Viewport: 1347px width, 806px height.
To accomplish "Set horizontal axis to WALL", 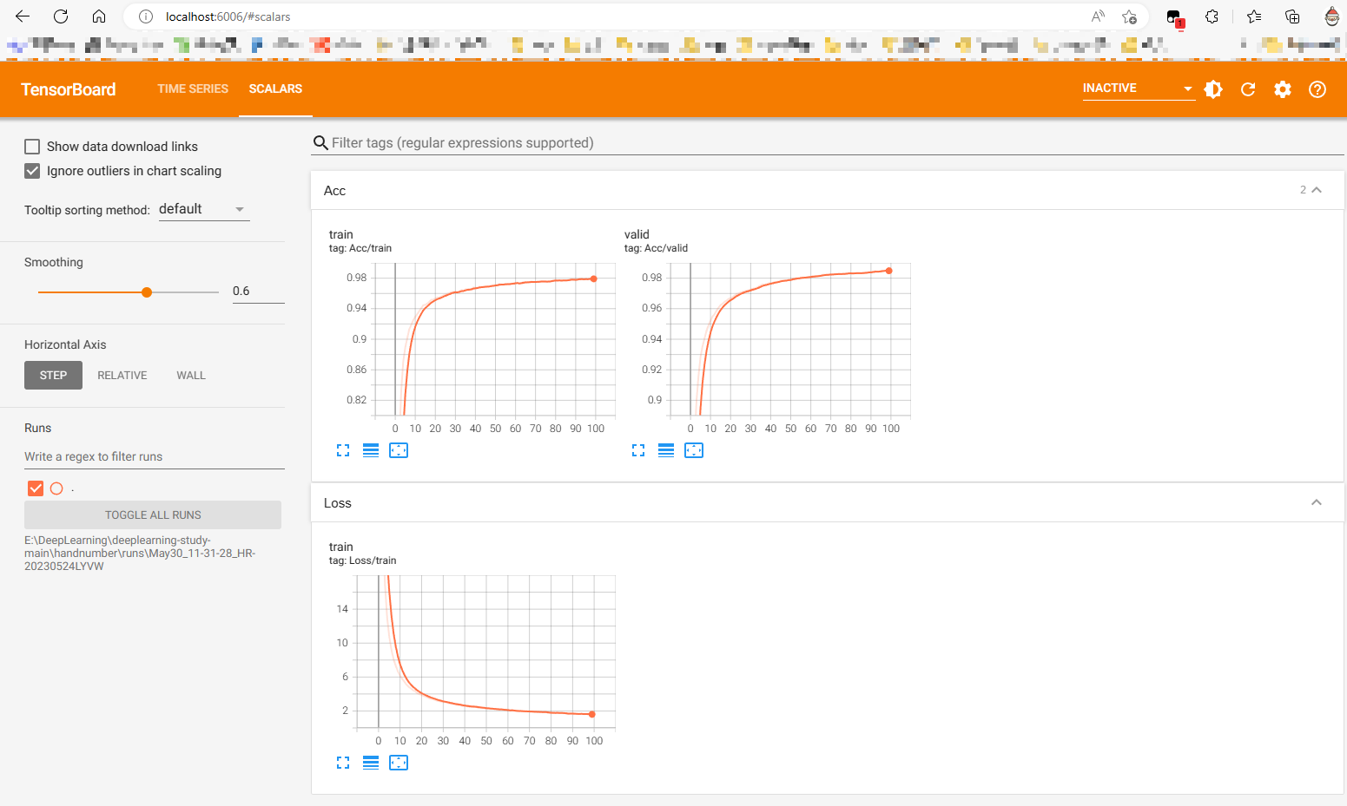I will (191, 376).
